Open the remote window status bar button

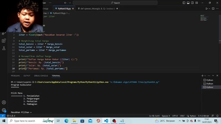3,116
